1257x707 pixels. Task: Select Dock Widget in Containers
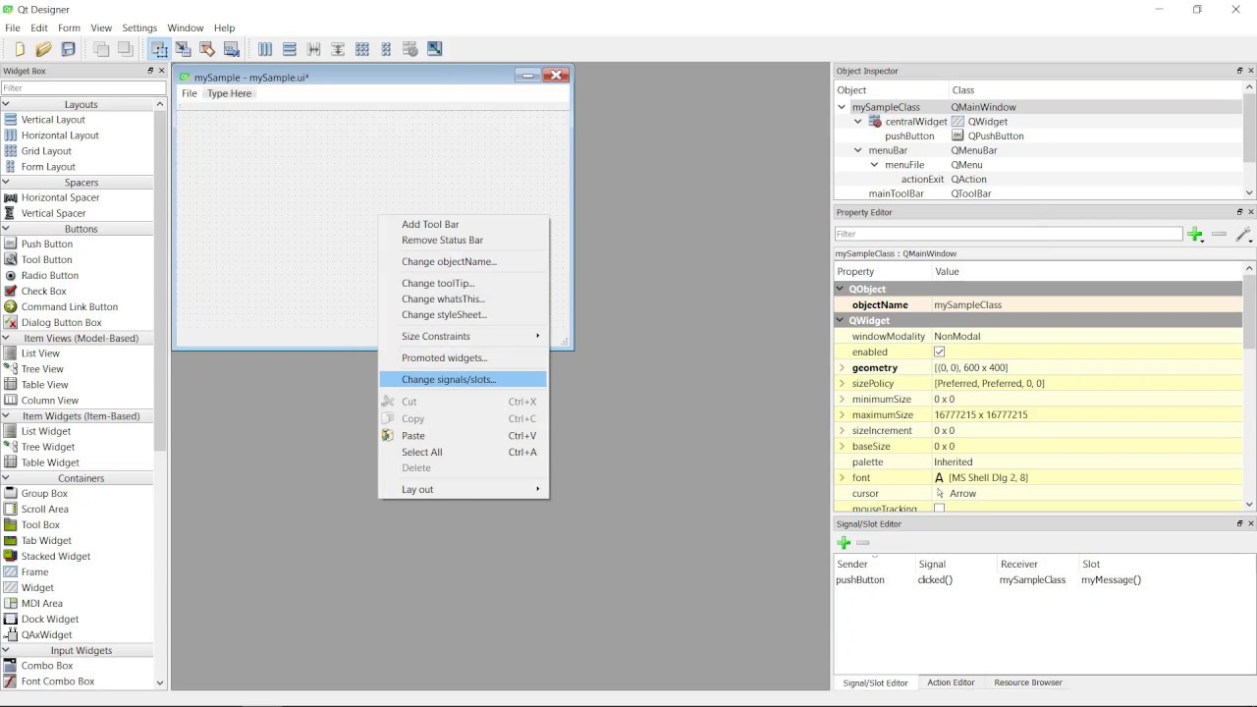point(42,619)
